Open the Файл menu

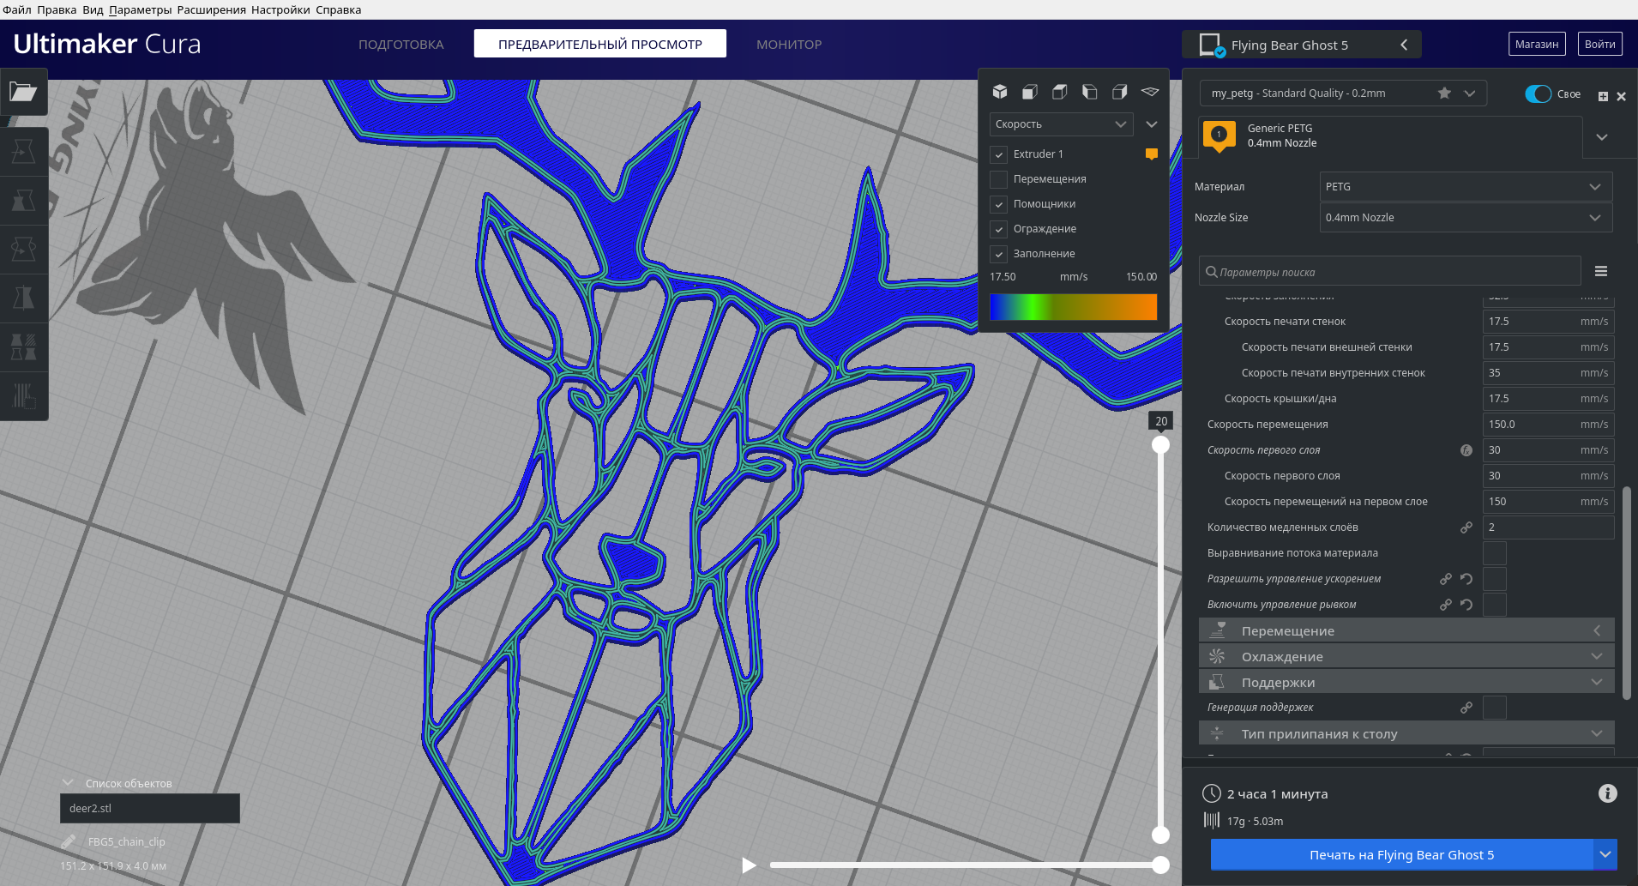coord(17,9)
